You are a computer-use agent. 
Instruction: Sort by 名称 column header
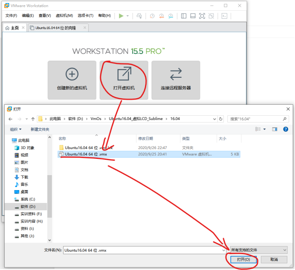(x=97, y=138)
